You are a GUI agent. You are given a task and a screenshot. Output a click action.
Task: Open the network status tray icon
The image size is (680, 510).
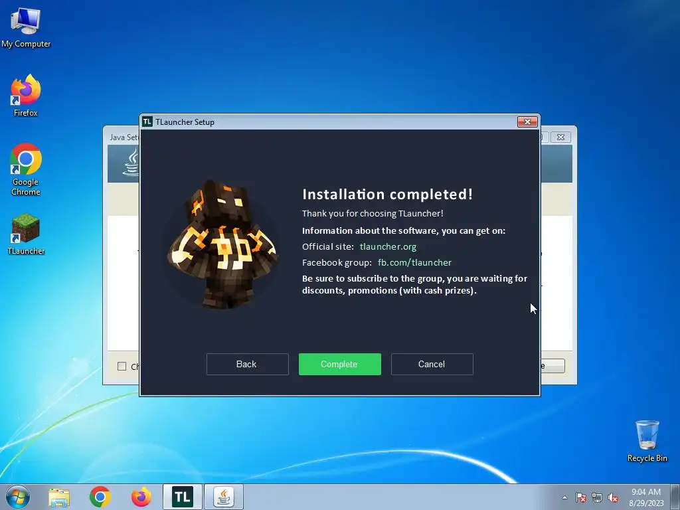[x=597, y=497]
